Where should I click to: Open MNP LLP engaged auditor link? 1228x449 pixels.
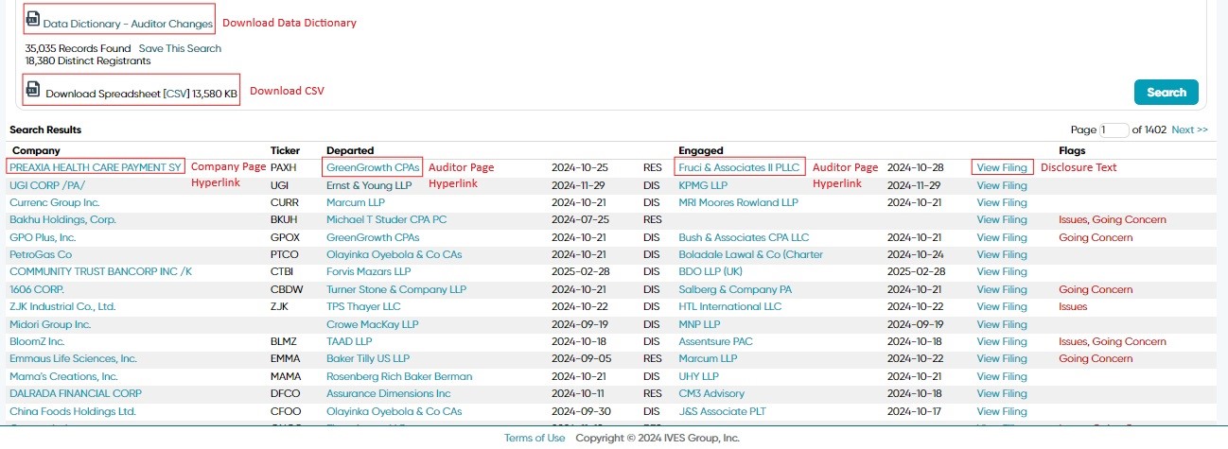[x=700, y=324]
